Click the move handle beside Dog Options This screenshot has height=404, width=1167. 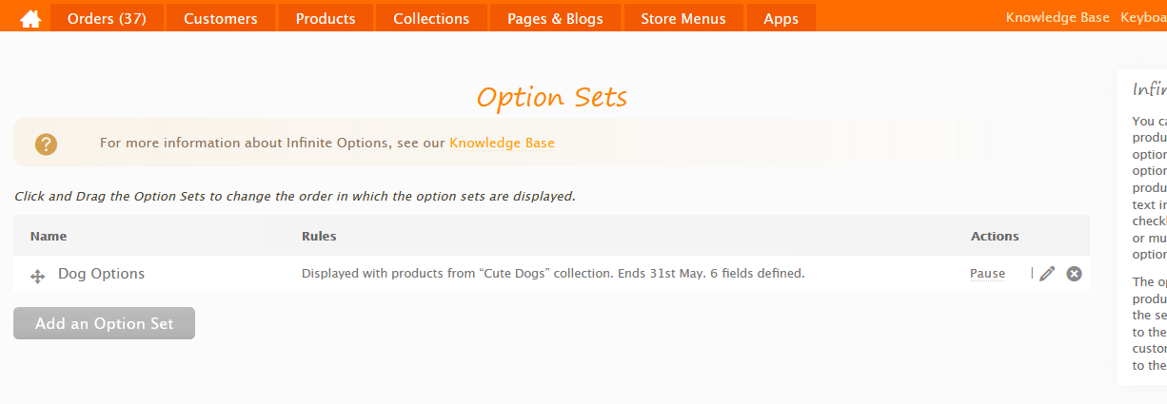pos(38,276)
